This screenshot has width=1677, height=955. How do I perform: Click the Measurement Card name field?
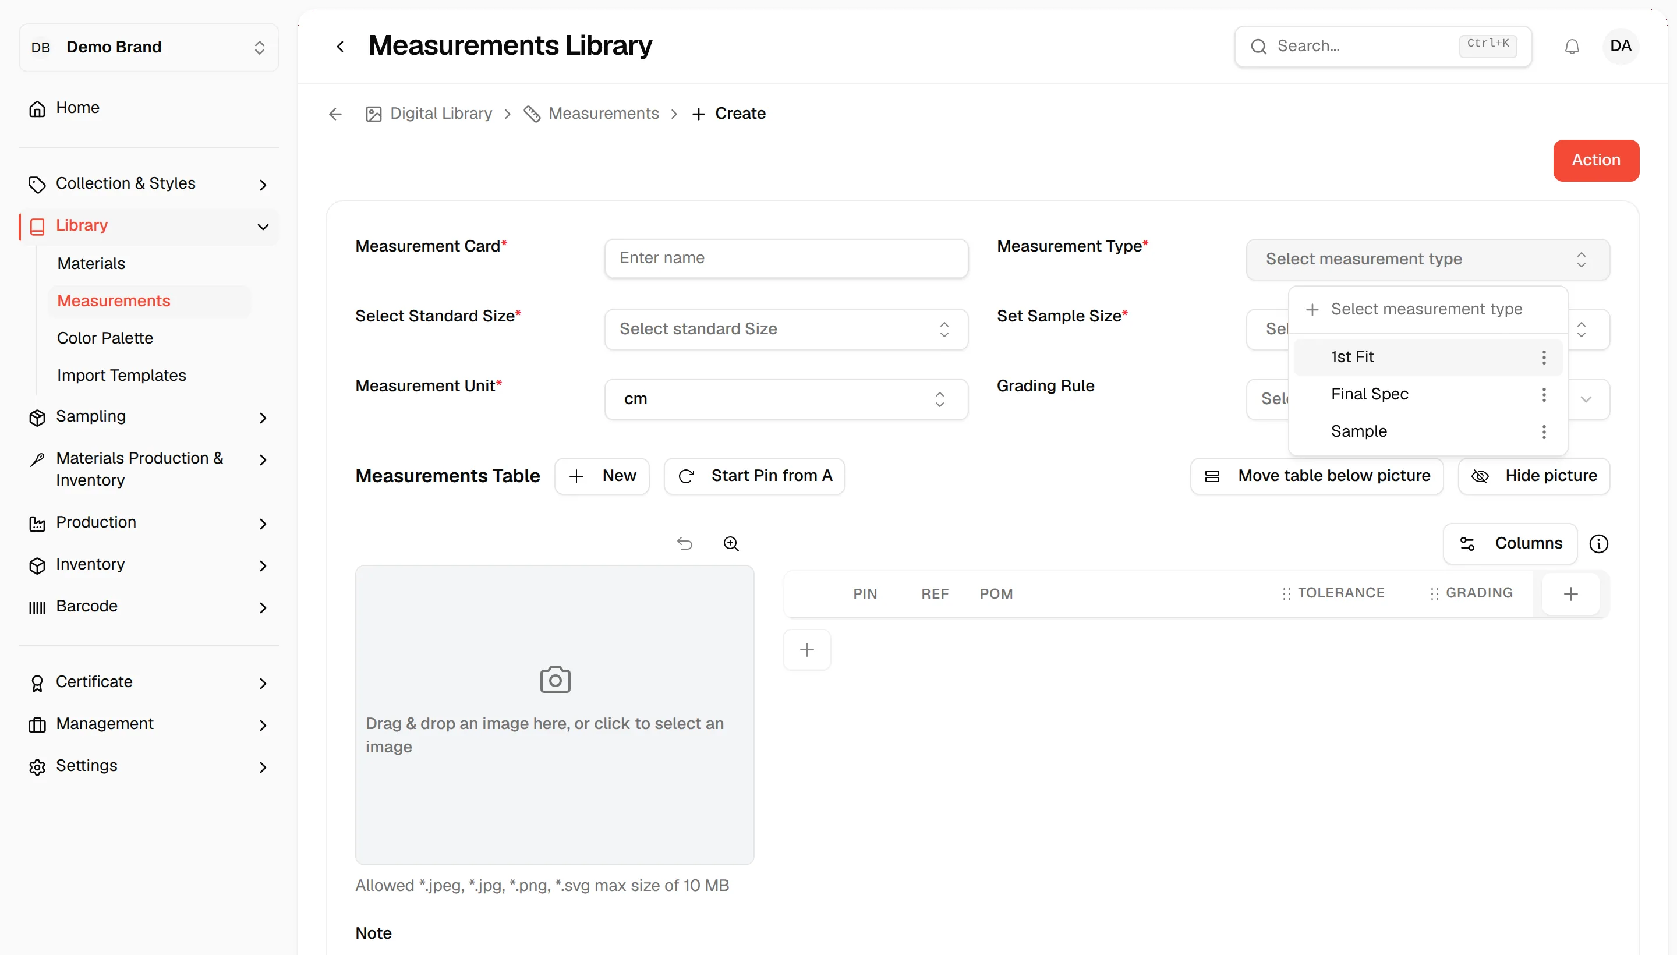[786, 259]
